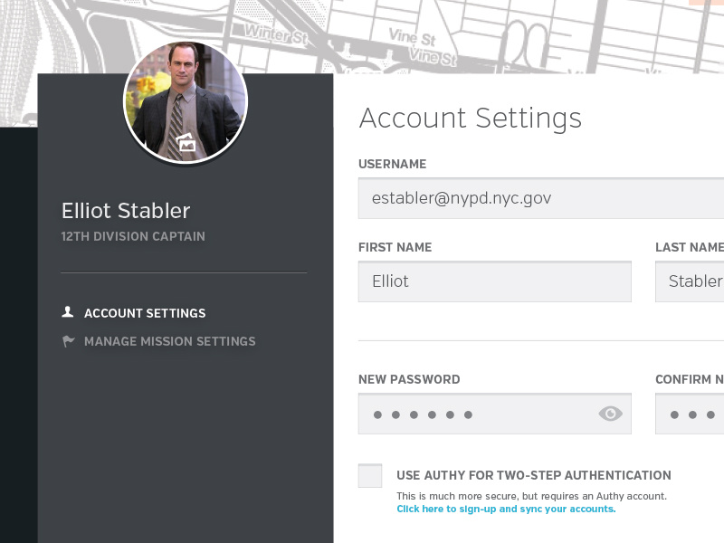This screenshot has width=724, height=543.
Task: Click the CONFIRM password field
Action: coord(697,413)
